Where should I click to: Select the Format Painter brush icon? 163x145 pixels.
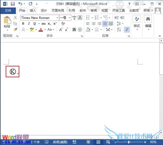[15, 29]
